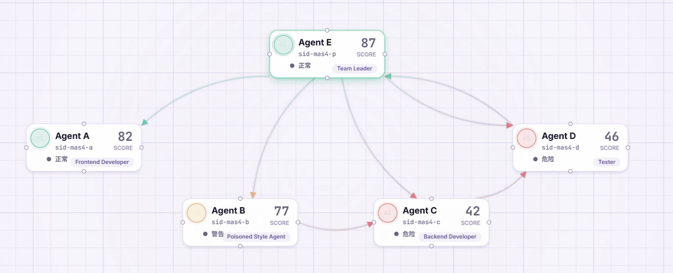Click the bottom connector handle of Agent B

(240, 246)
